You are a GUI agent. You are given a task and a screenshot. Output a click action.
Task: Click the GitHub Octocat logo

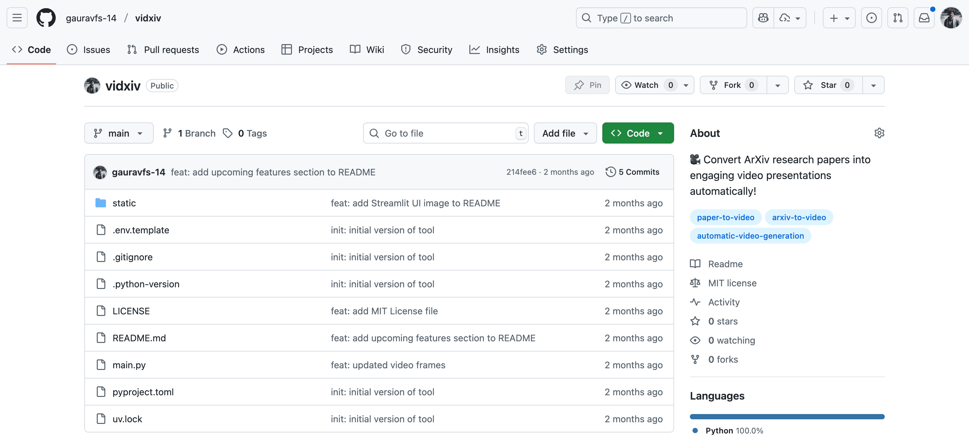coord(46,18)
